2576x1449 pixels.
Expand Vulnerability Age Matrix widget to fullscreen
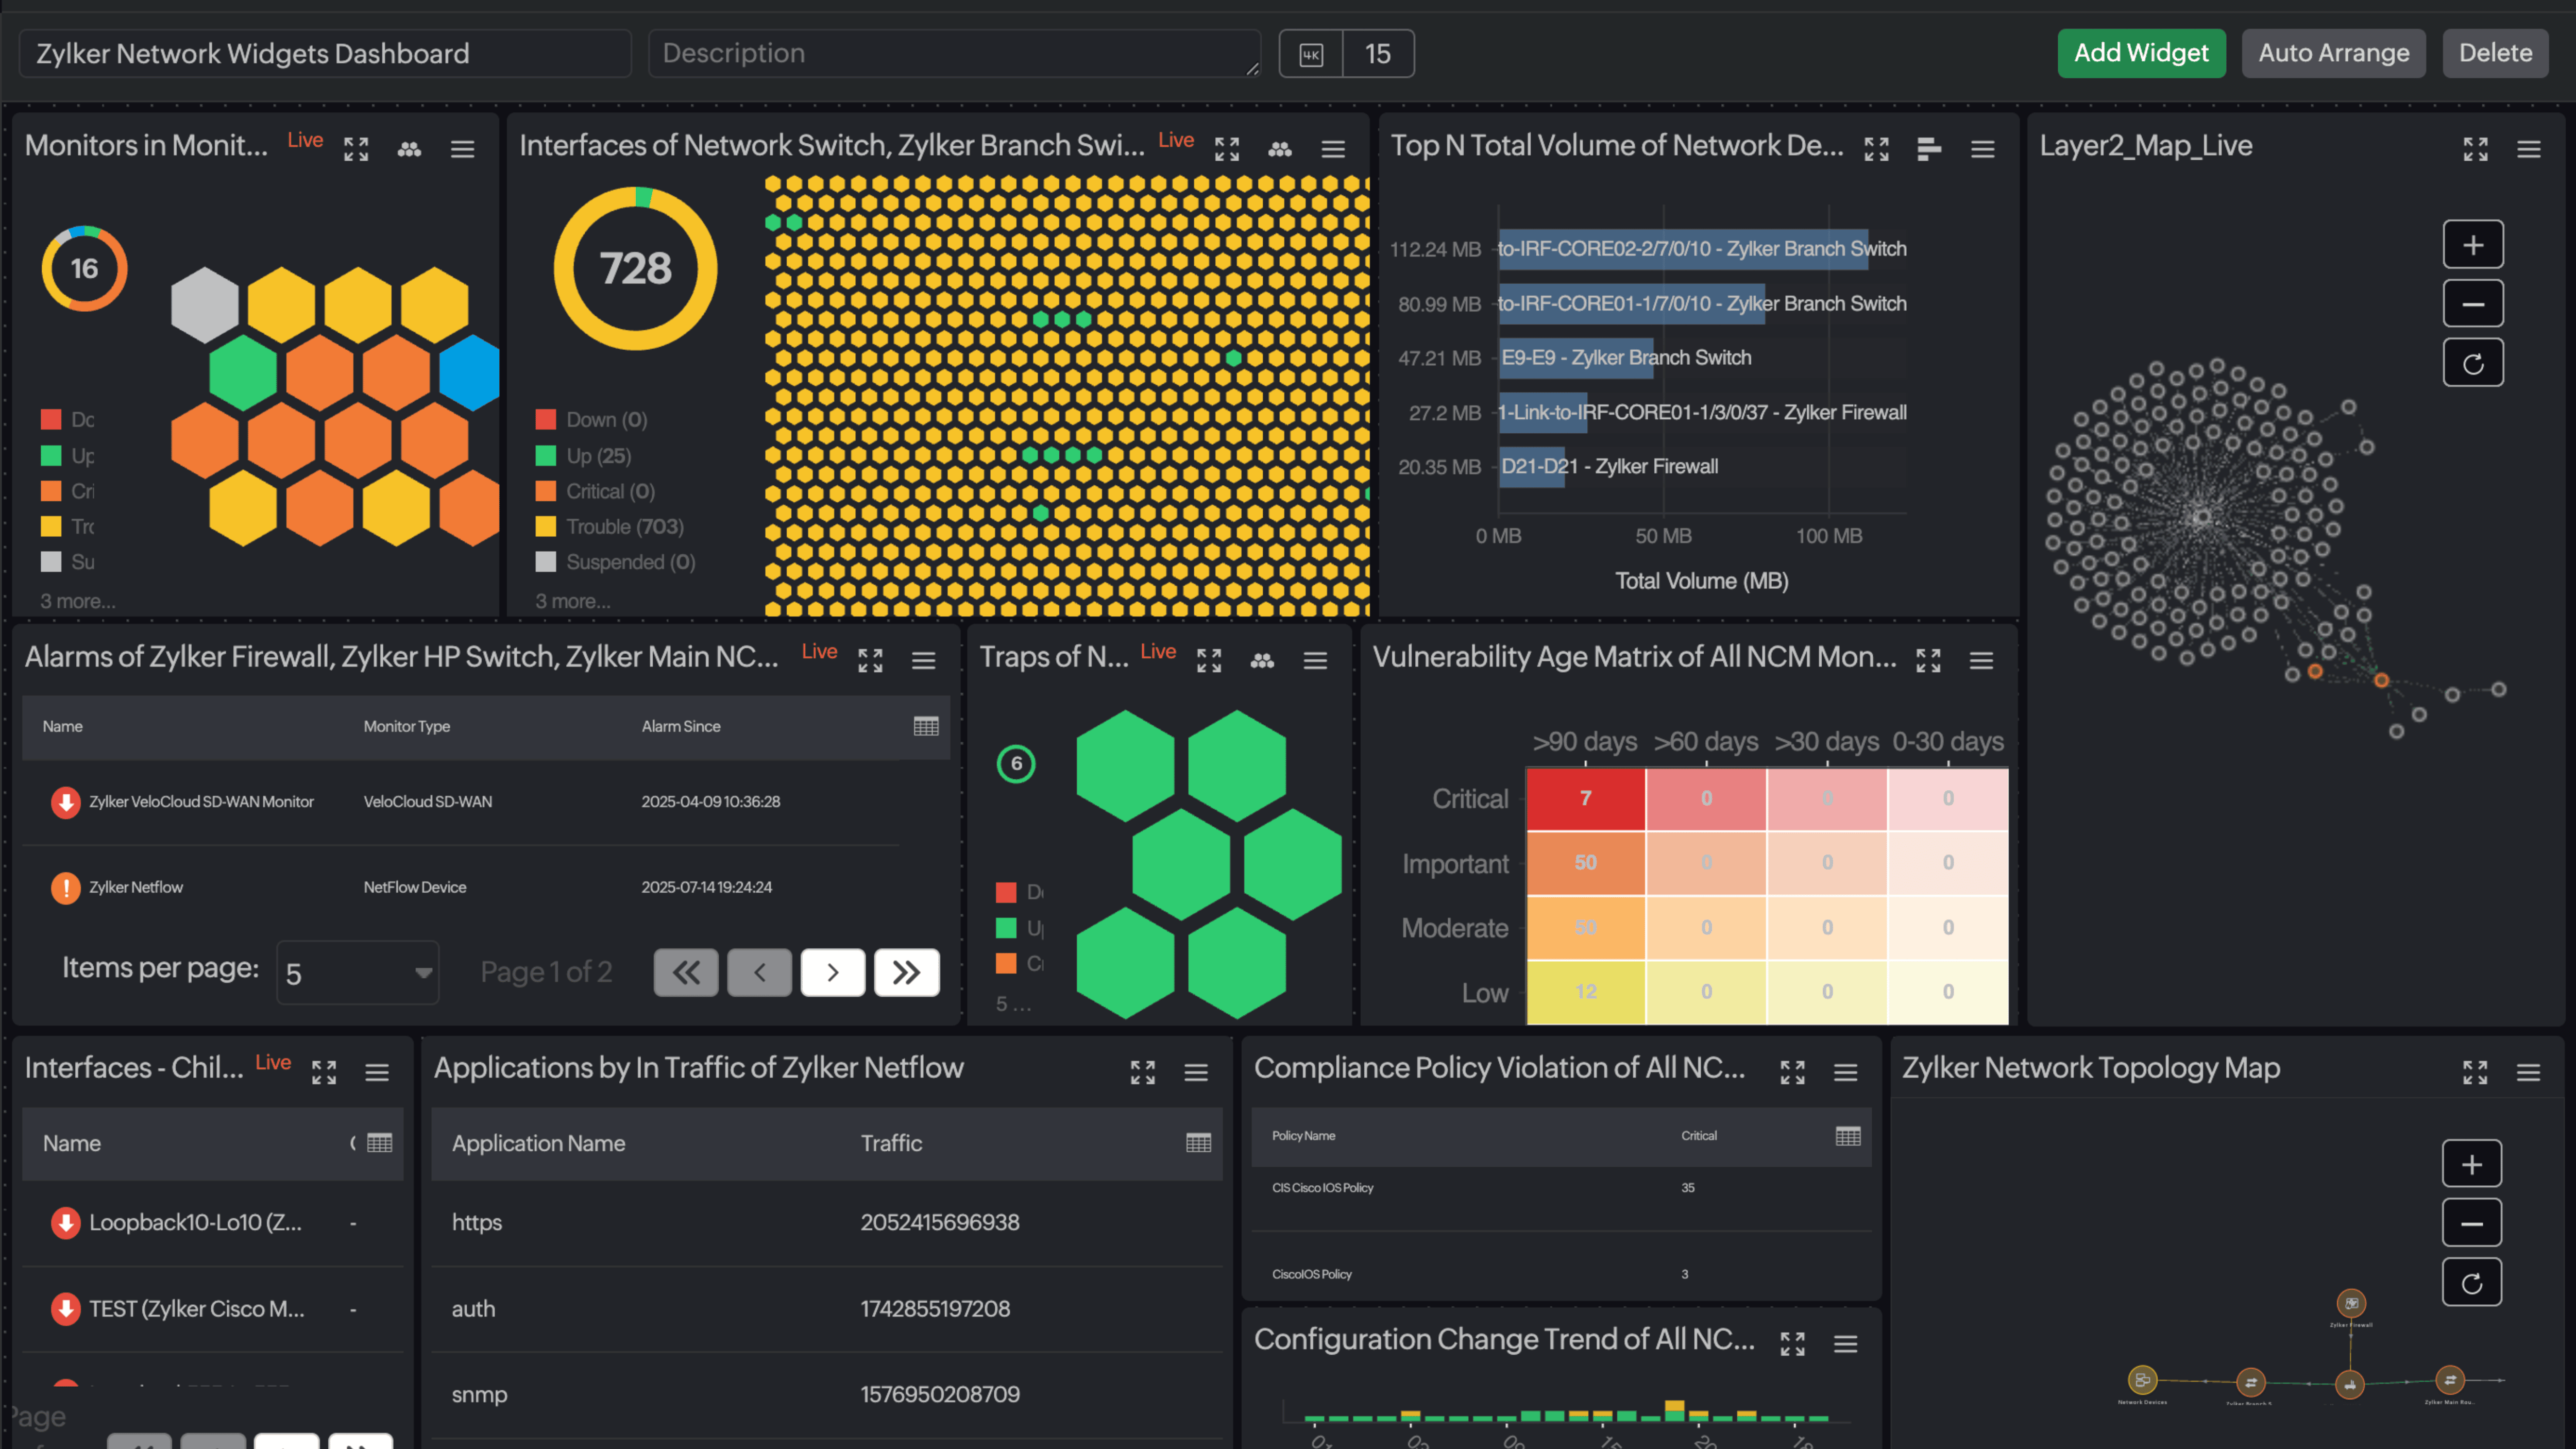point(1928,660)
